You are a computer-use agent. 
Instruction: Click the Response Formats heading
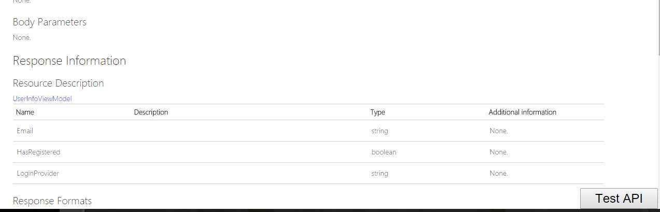pyautogui.click(x=52, y=201)
